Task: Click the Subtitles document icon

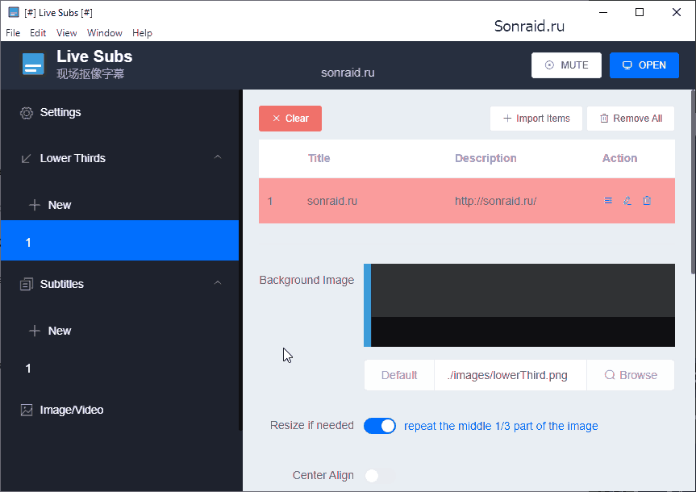Action: click(26, 284)
